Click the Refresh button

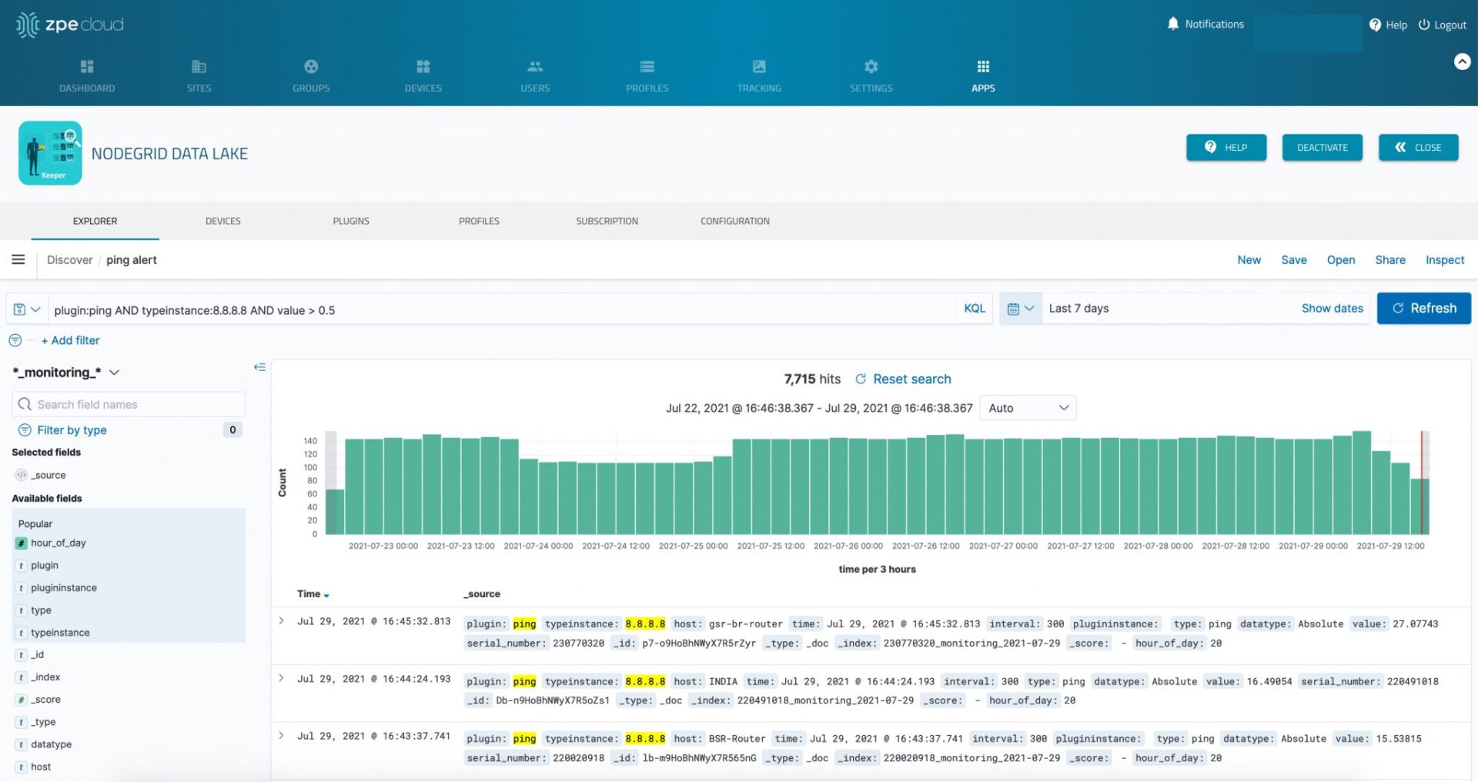coord(1423,309)
